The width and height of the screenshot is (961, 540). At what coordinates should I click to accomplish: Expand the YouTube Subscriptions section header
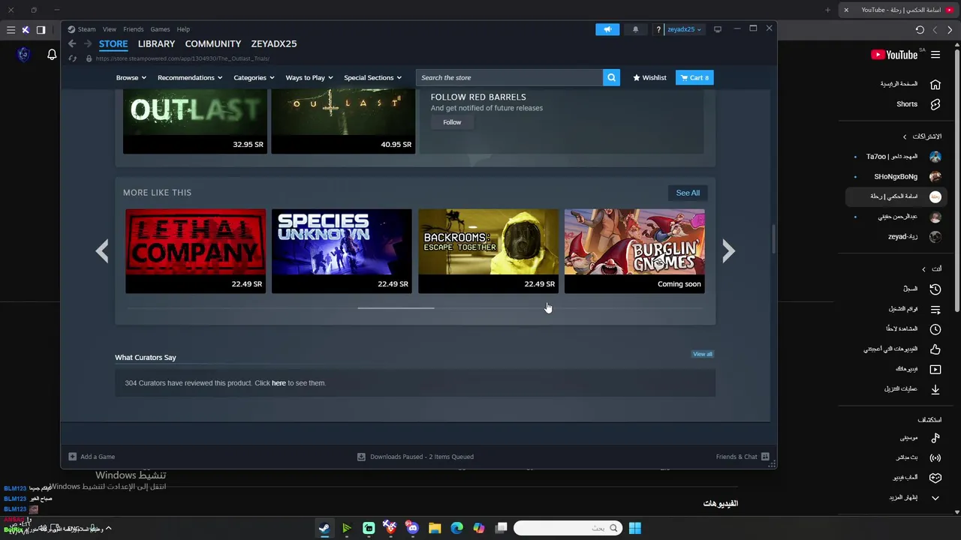[922, 136]
